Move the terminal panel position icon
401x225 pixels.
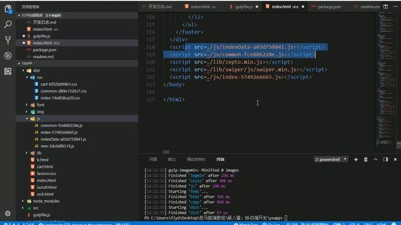pos(385,159)
